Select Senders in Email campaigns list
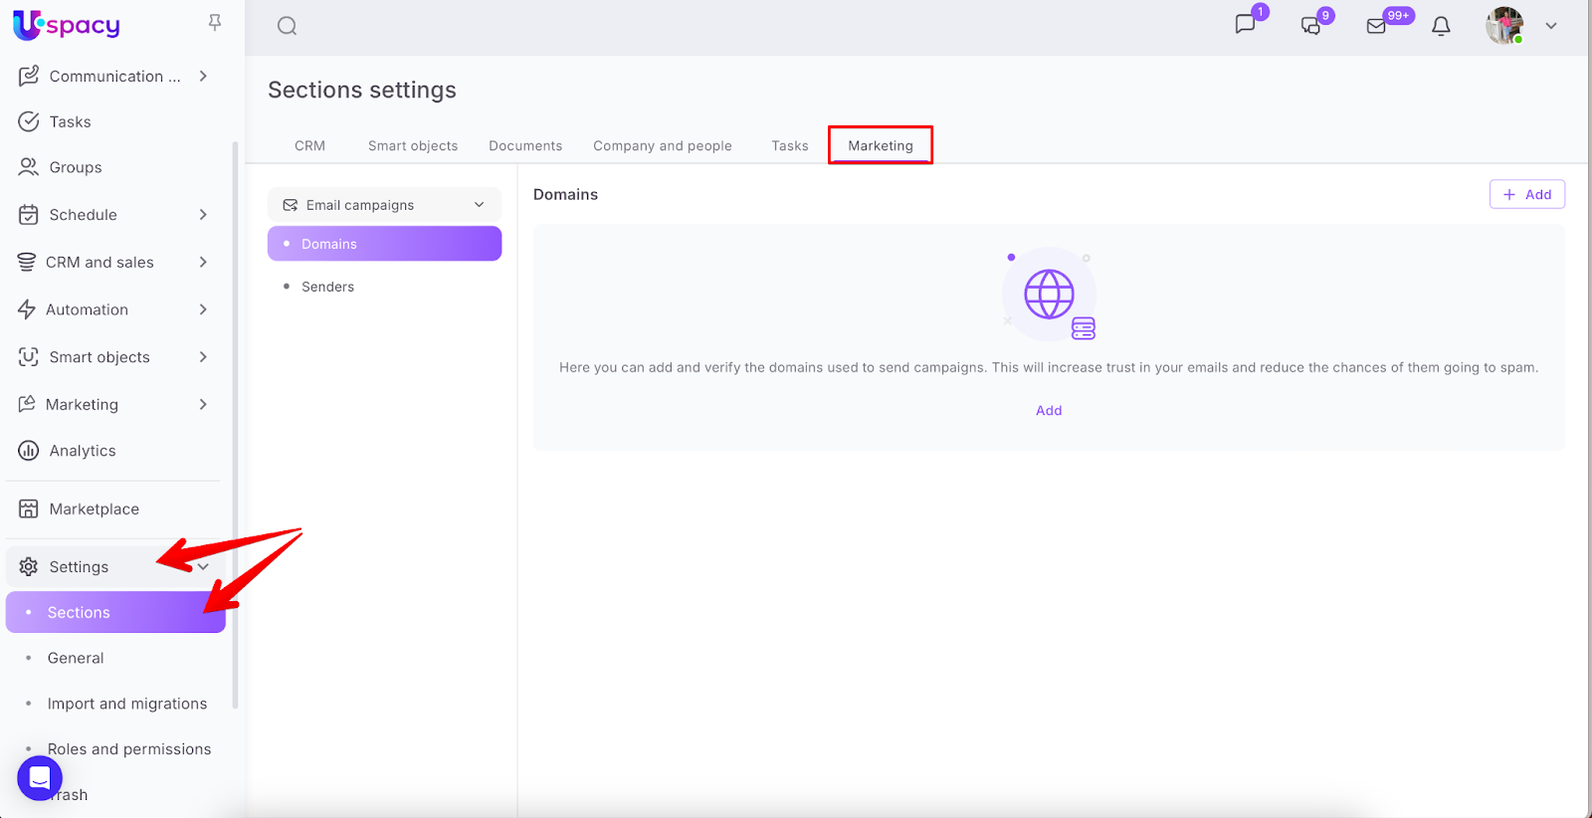The height and width of the screenshot is (818, 1592). click(x=327, y=287)
